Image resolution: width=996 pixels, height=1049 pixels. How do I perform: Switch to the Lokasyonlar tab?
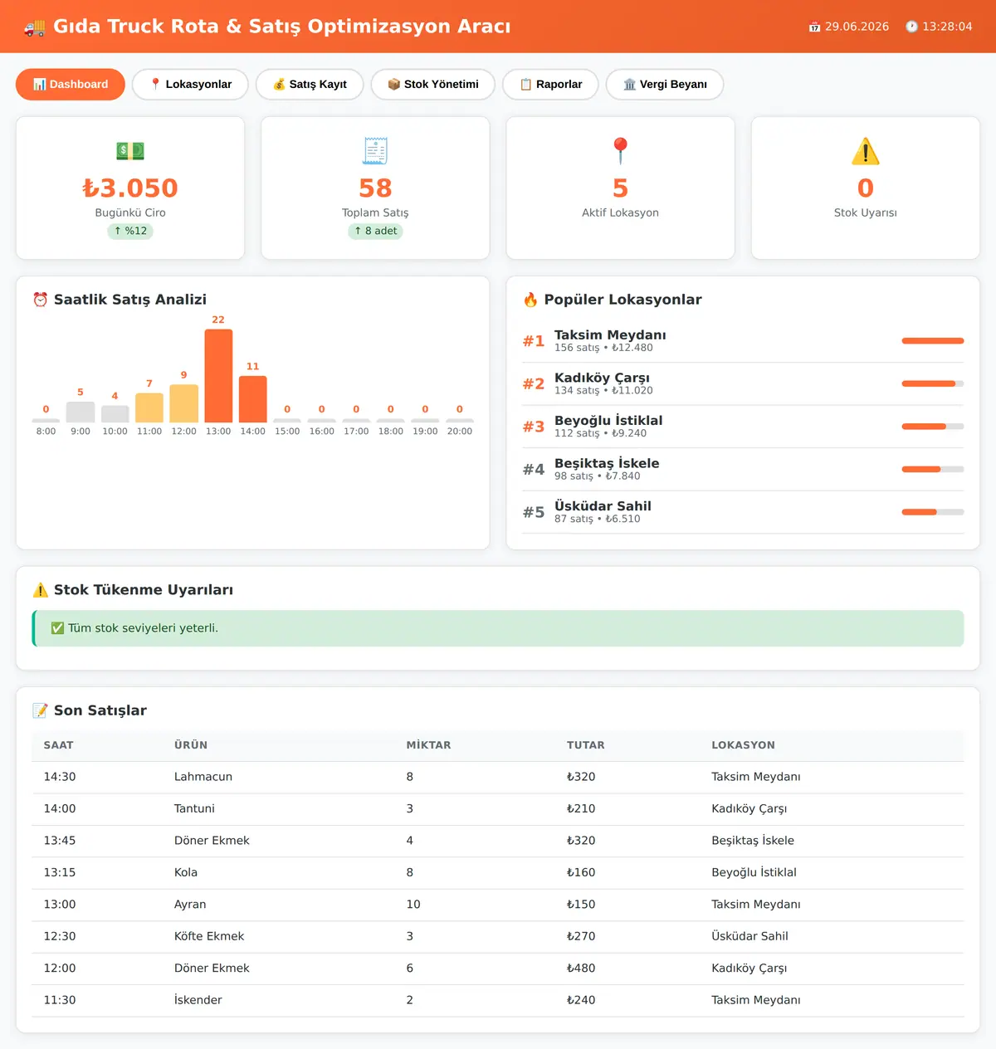pyautogui.click(x=190, y=85)
